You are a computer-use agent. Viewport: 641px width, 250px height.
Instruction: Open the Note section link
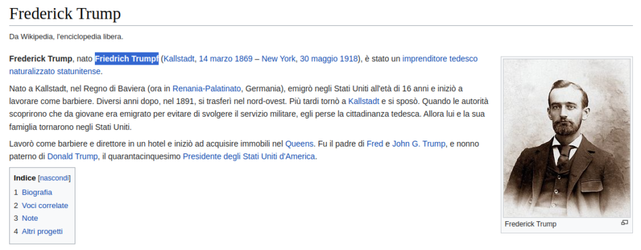[30, 218]
